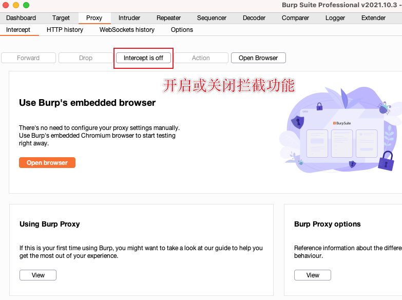Click the 'Burp Proxy options' heading
This screenshot has width=402, height=300.
click(328, 224)
